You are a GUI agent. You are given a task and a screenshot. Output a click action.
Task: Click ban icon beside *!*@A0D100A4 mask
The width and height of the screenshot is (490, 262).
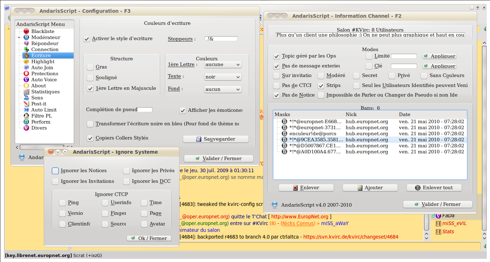(284, 152)
